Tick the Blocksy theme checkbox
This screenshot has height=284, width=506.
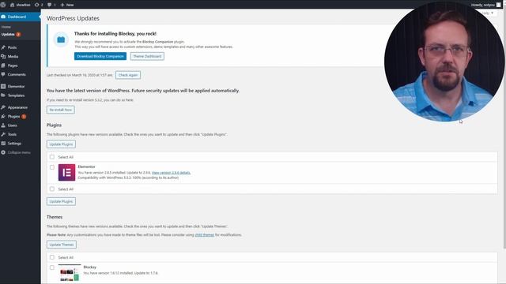[x=52, y=267]
